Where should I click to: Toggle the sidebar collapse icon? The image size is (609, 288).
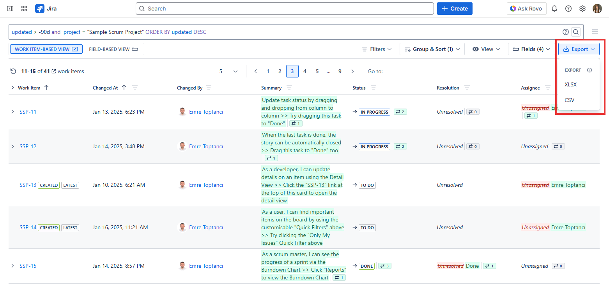coord(10,9)
